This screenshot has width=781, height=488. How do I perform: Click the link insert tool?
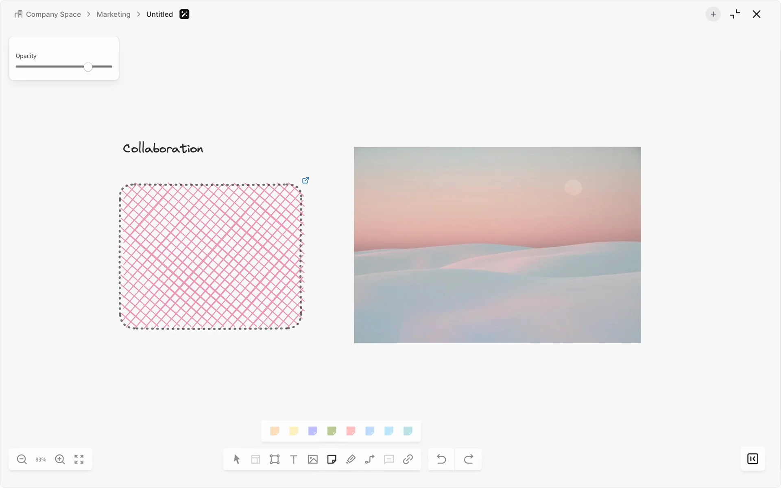[408, 459]
